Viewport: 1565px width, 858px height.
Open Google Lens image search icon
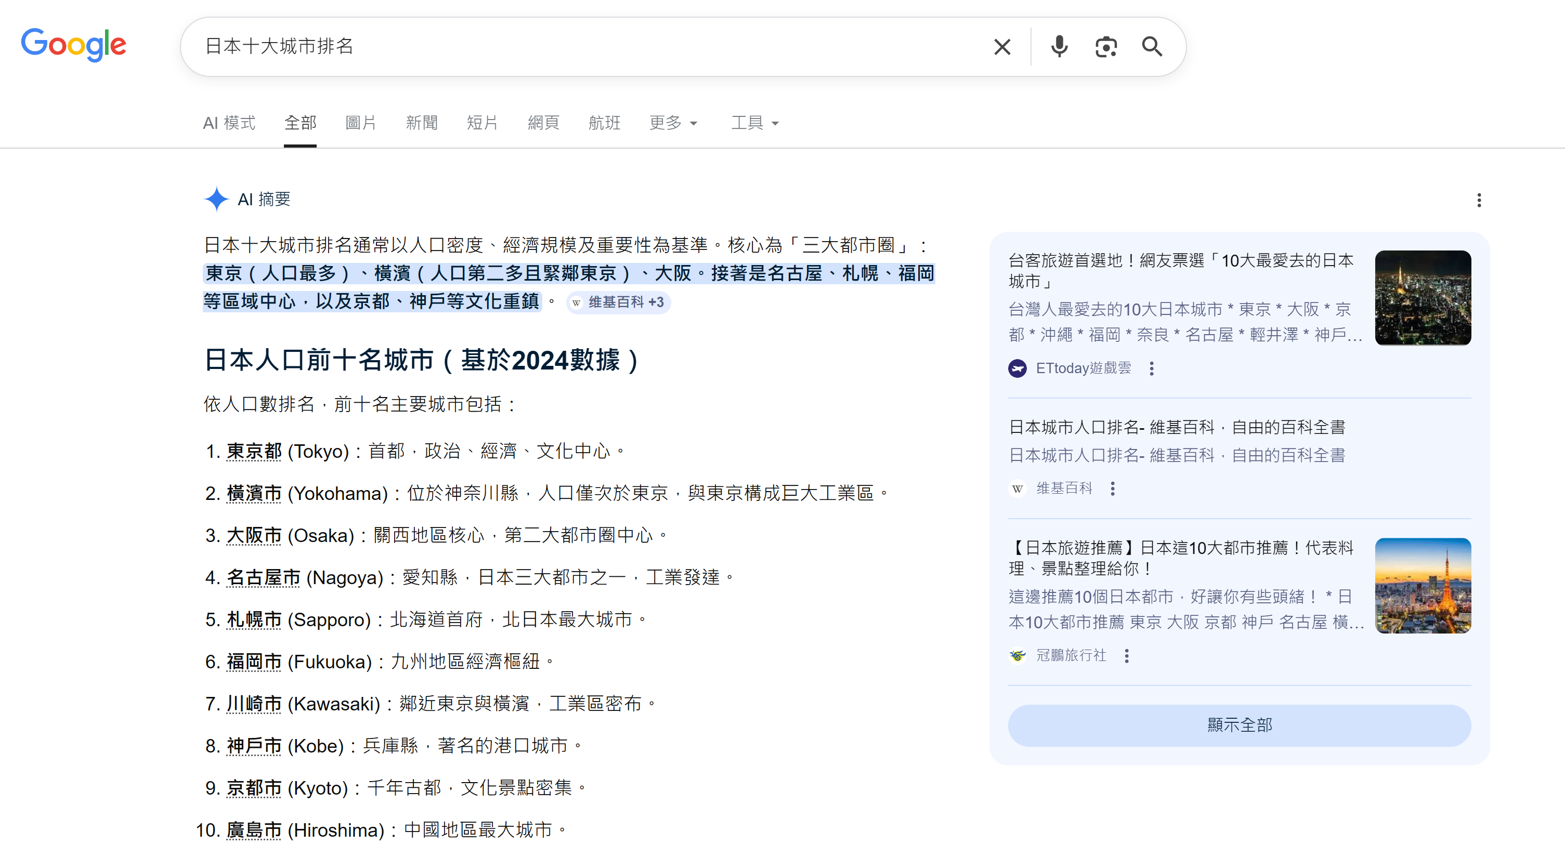[x=1106, y=47]
